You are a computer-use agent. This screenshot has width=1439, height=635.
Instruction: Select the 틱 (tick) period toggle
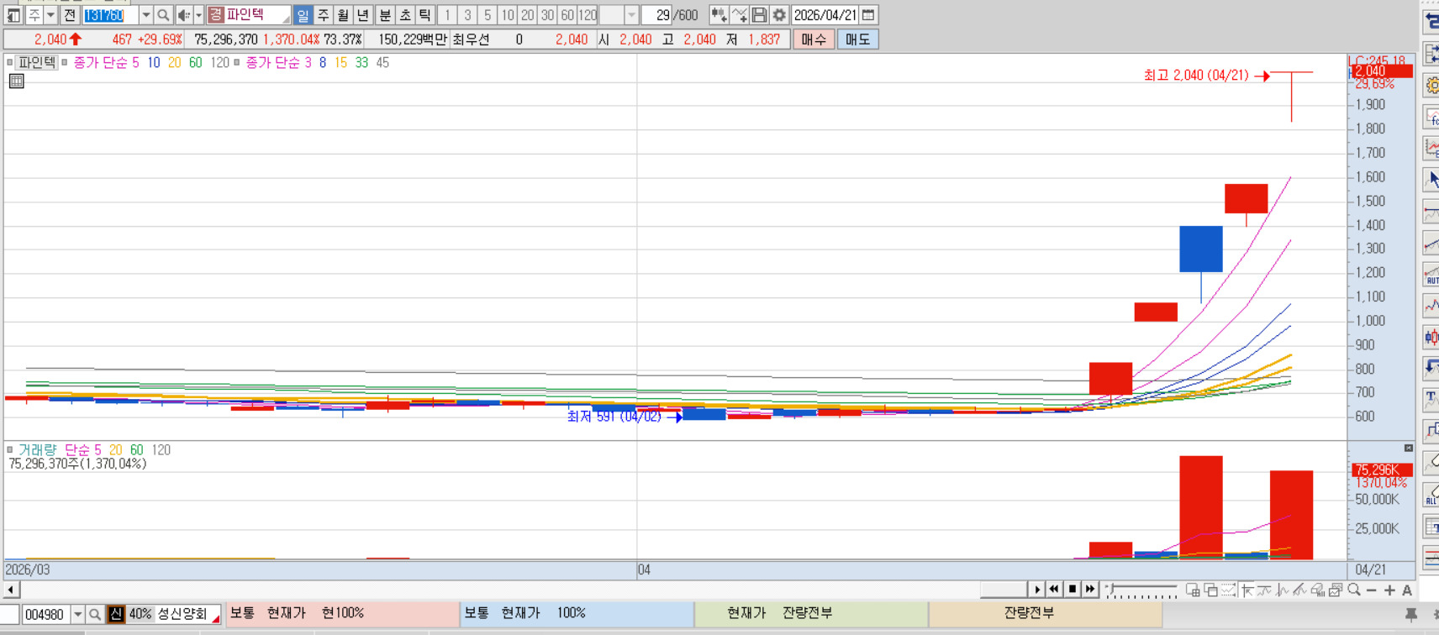425,15
